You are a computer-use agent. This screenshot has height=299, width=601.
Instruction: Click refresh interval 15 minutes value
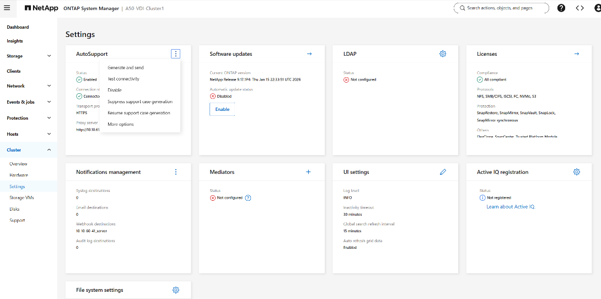(x=352, y=231)
